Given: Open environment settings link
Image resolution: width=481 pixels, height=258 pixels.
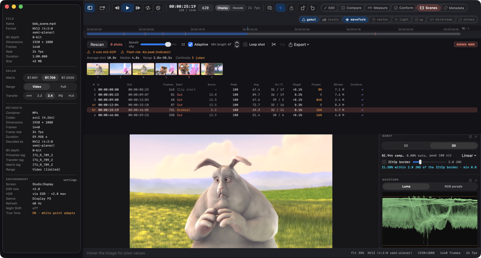Looking at the screenshot, I should [70, 180].
